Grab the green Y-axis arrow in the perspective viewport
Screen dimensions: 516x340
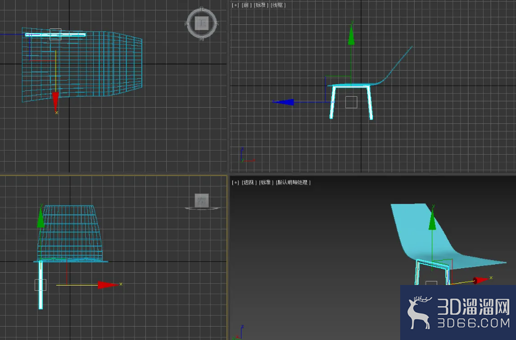coord(433,221)
